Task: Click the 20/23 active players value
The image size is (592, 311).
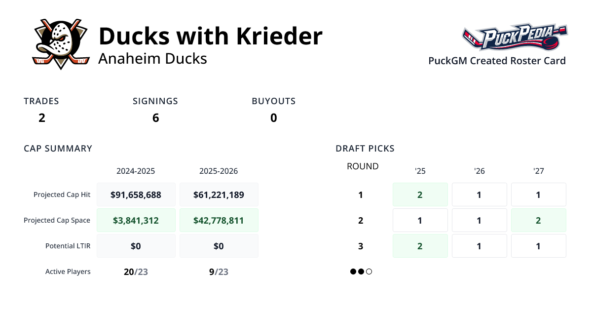Action: 136,272
